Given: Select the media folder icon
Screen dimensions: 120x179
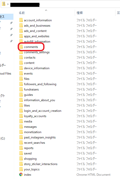Looking at the screenshot, I should pos(21,121).
